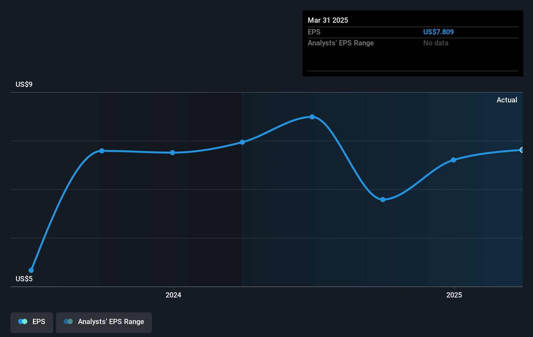Click the EPS data point at the Actual region start
Viewport: 533px width, 337px height.
click(x=242, y=142)
